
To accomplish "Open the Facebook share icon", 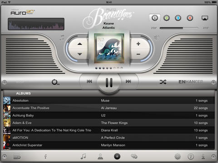I will (x=45, y=157).
